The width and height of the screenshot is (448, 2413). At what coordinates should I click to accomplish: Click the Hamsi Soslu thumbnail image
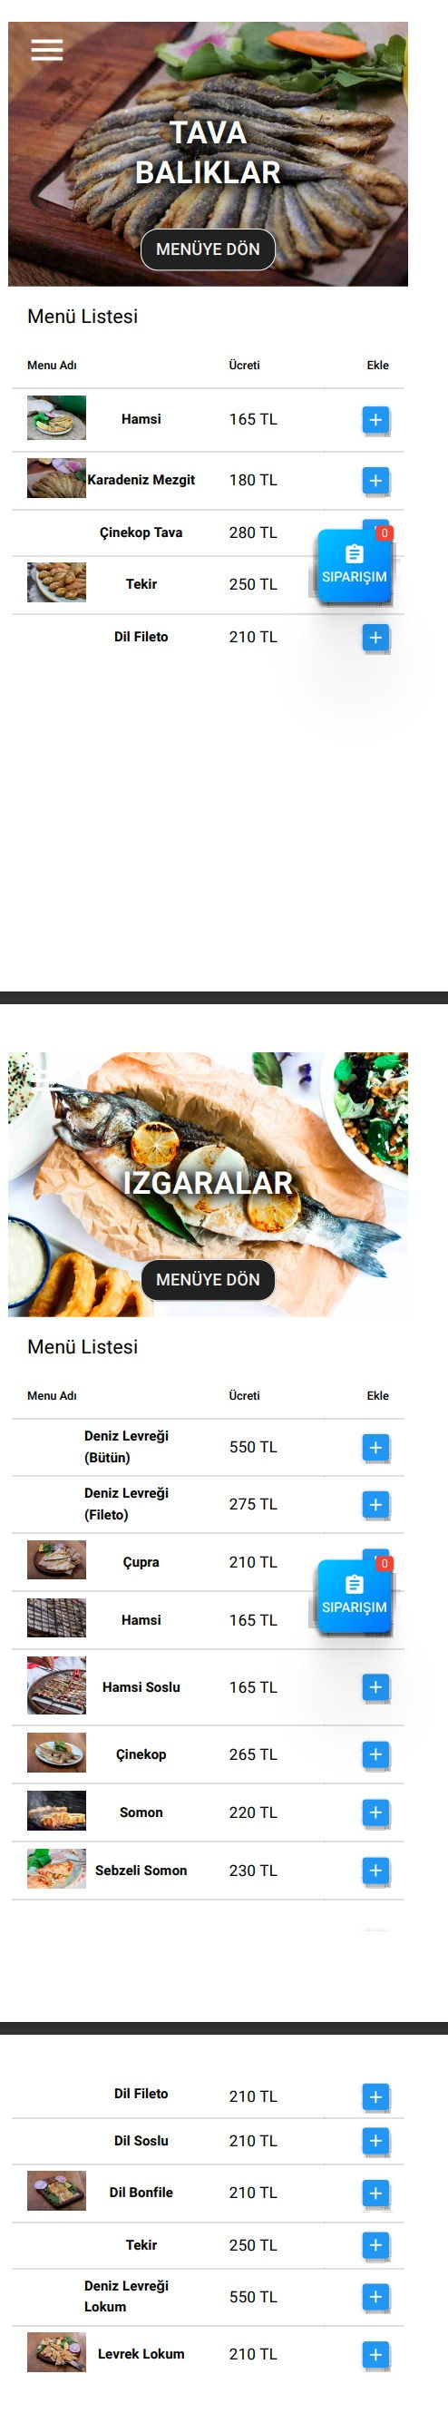(56, 1686)
